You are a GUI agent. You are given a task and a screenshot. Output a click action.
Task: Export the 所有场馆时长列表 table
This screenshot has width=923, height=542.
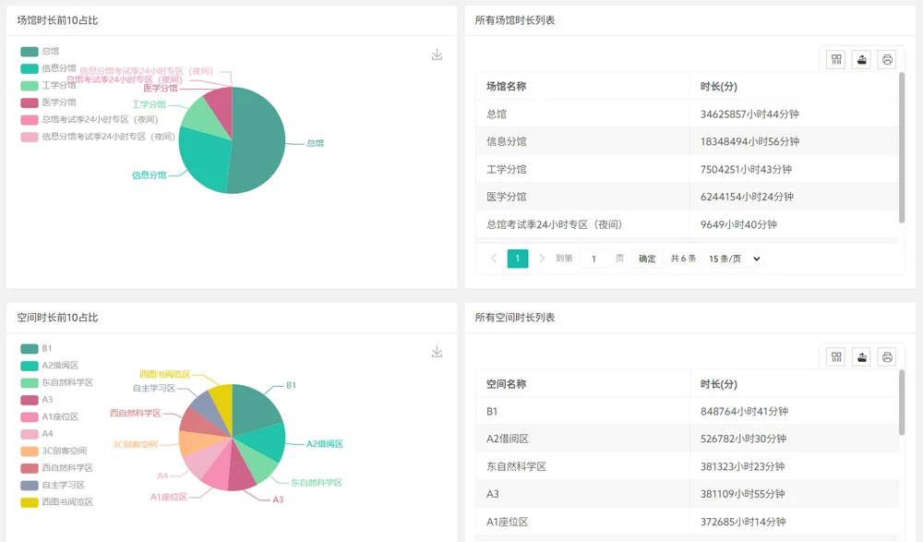click(862, 59)
